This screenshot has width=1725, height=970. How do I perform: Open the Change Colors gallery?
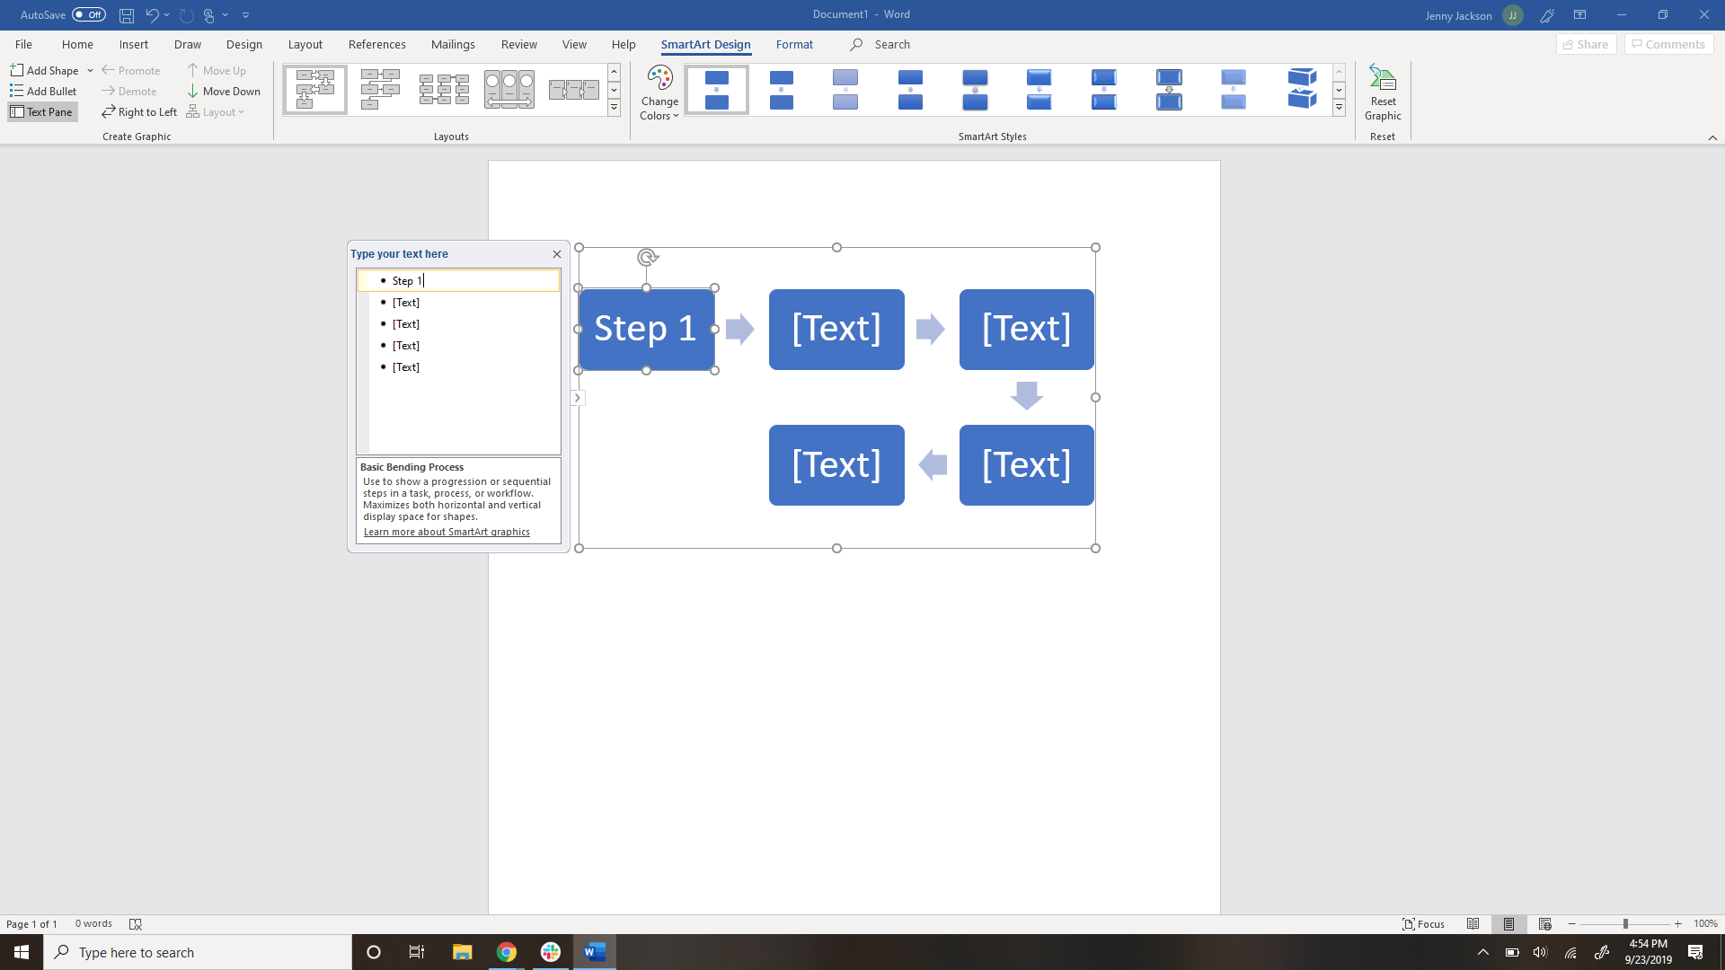(x=659, y=91)
